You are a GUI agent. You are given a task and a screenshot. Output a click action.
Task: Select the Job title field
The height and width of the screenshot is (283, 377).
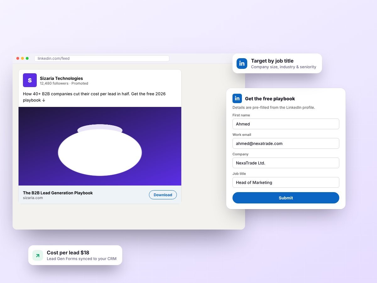[286, 182]
